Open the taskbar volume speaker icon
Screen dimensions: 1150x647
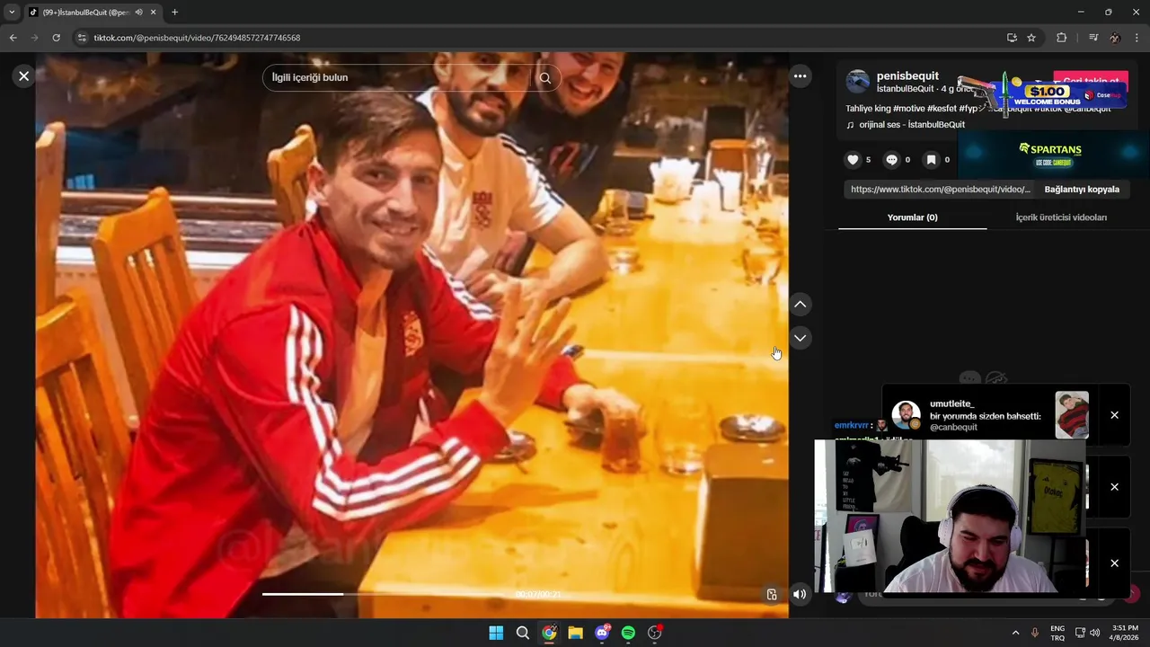1094,633
